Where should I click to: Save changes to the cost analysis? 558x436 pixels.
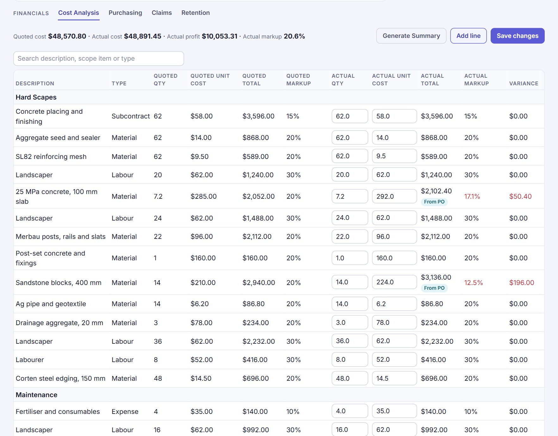click(518, 36)
